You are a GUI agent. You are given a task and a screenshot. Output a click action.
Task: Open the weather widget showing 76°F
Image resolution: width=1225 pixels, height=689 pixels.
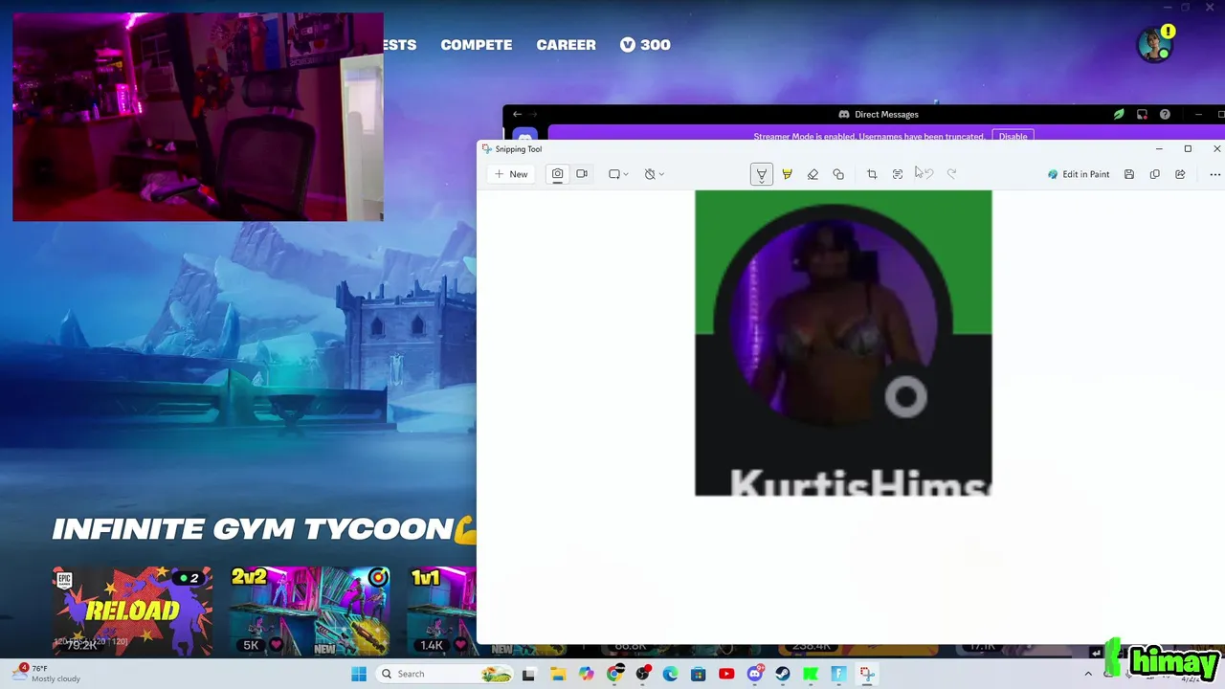pos(48,674)
